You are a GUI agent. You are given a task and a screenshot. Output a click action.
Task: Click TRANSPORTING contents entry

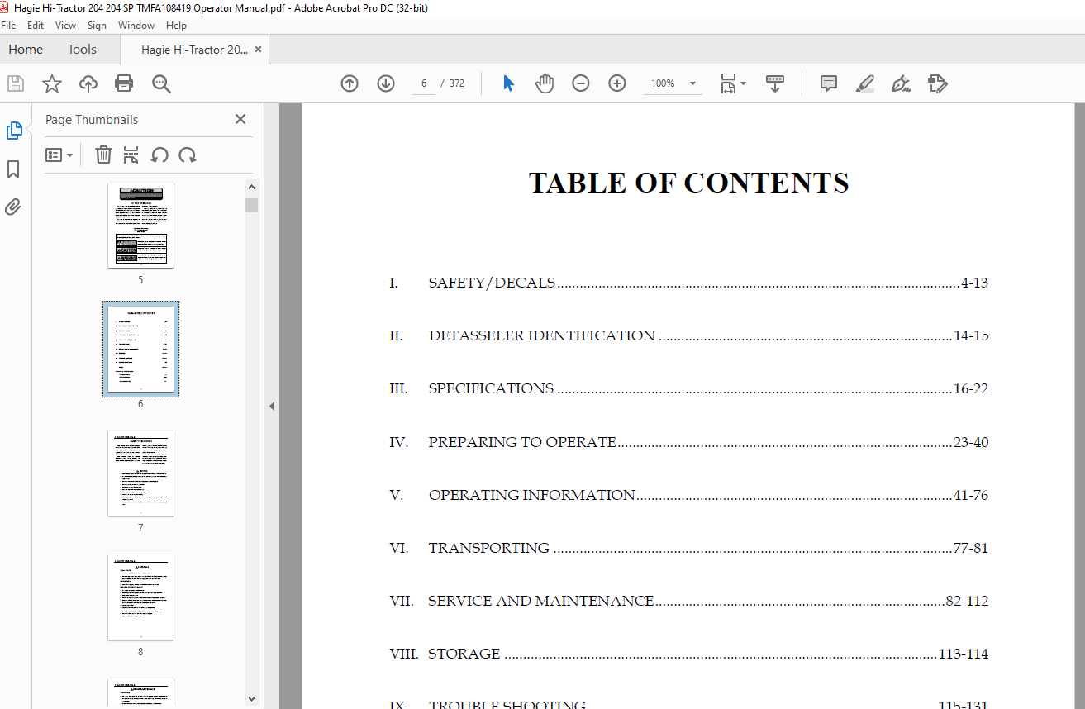[x=688, y=548]
